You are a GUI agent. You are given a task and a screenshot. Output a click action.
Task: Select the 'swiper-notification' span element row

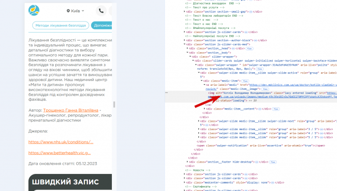[x=261, y=145]
